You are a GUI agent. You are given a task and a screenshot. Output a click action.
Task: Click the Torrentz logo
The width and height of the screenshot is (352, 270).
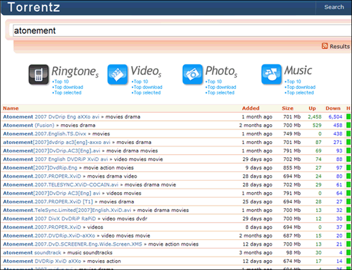(34, 7)
